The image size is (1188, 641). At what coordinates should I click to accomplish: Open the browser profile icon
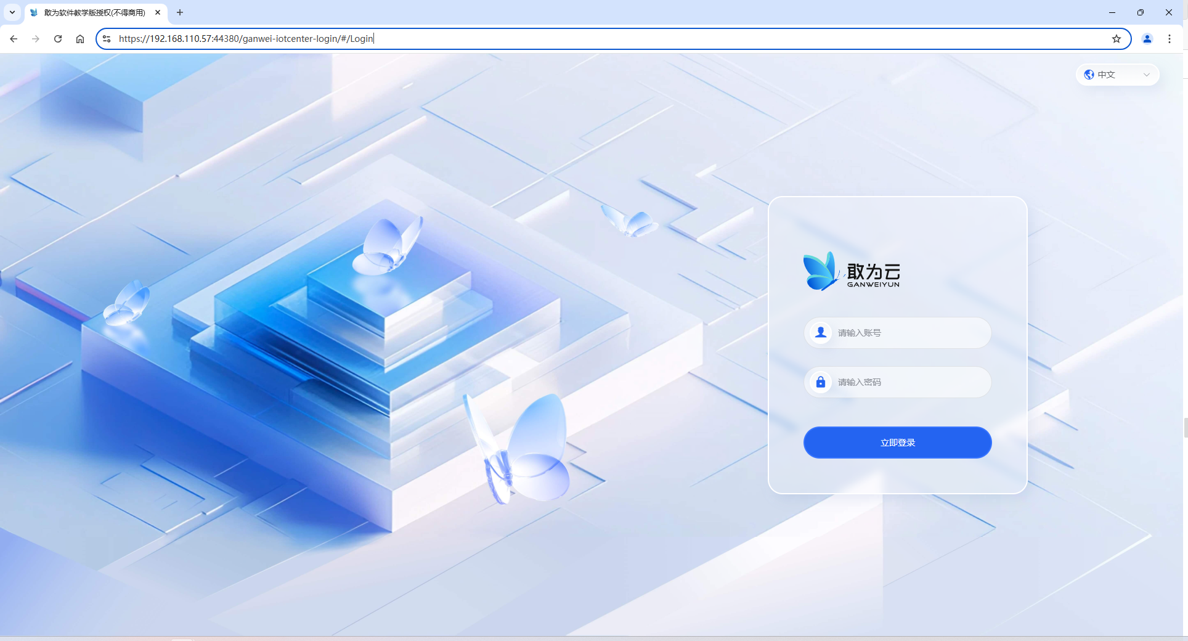(1147, 39)
